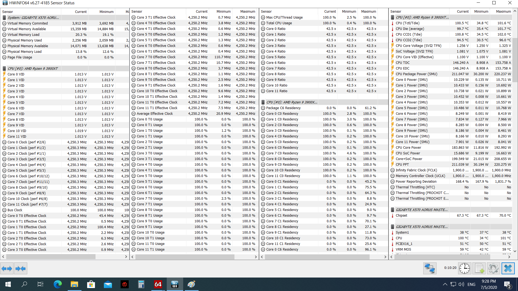
Task: Open Calculator from the taskbar
Action: point(141,284)
